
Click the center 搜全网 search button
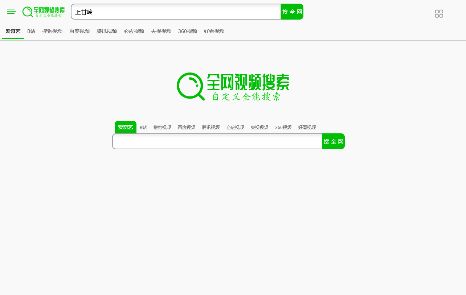[x=334, y=141]
